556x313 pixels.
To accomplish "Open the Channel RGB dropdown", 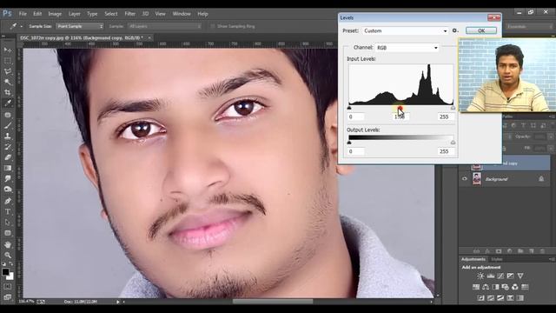I will coord(407,48).
